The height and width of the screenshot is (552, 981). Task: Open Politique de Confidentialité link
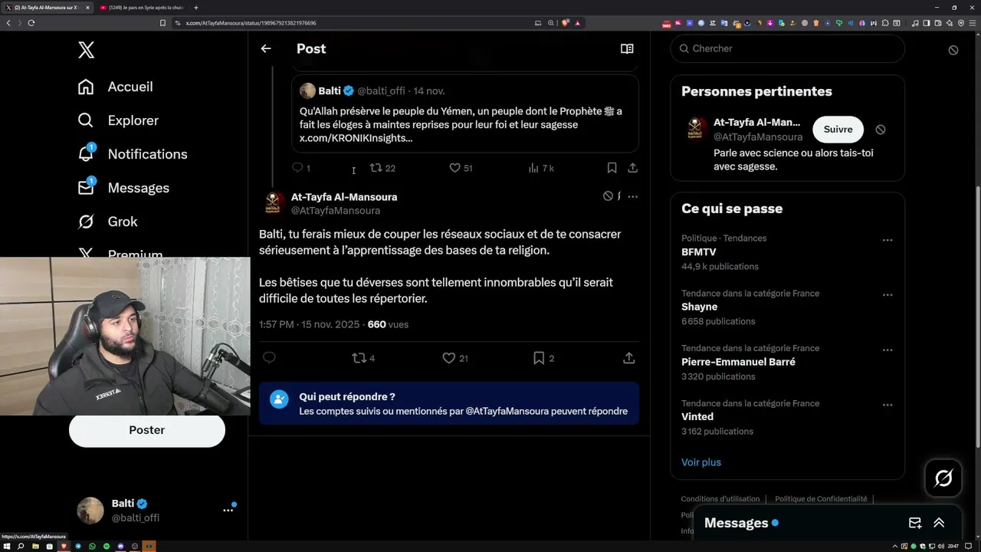pyautogui.click(x=821, y=499)
